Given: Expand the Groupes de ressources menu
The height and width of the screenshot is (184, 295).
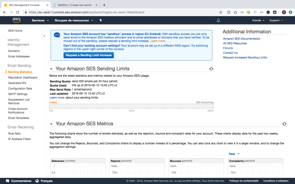Looking at the screenshot, I should click(74, 20).
